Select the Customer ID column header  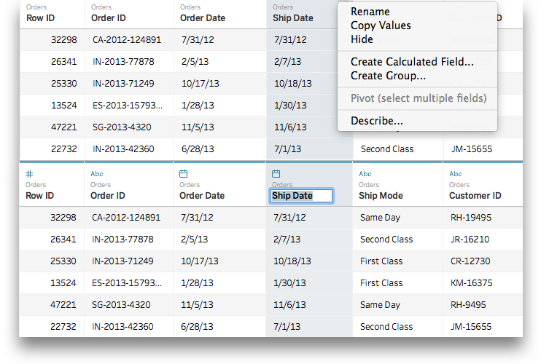pos(475,195)
